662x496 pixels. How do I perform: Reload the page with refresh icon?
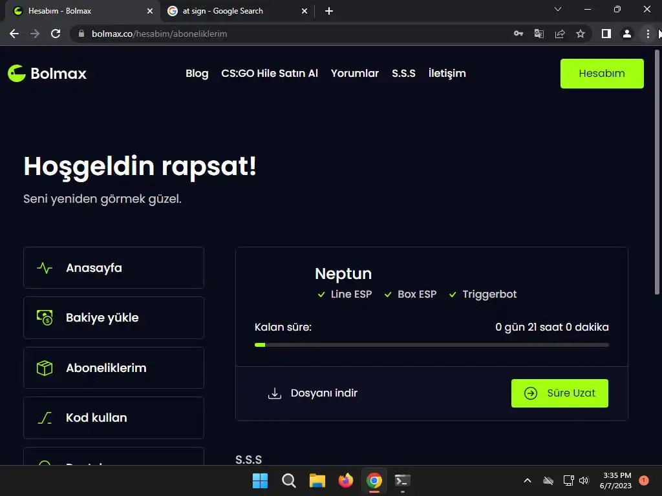pos(56,34)
